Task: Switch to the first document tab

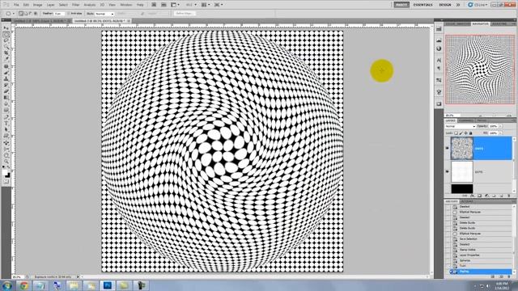Action: [x=41, y=21]
